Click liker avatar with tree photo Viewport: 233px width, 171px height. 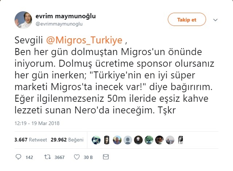[x=149, y=140]
